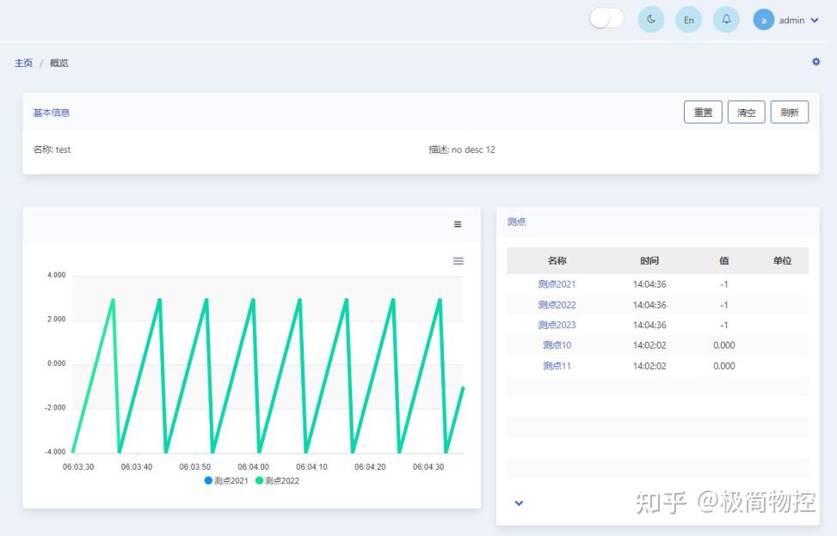
Task: Toggle 测点2021 legend series
Action: point(226,480)
